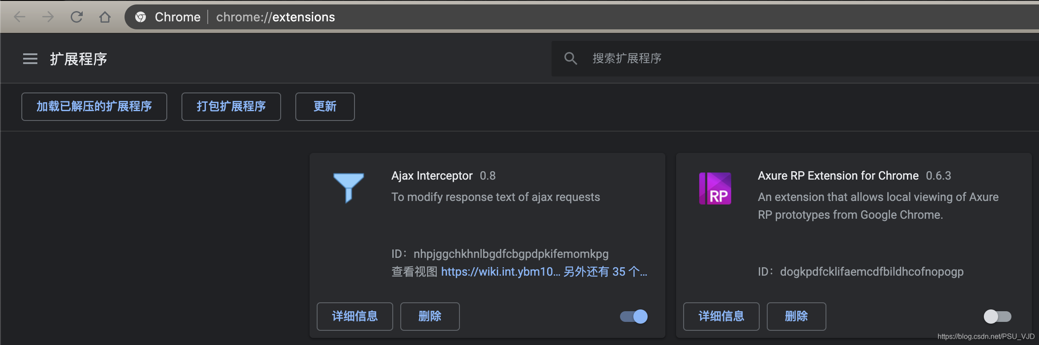The height and width of the screenshot is (345, 1039).
Task: Click the Chrome logo in the address bar
Action: [141, 17]
